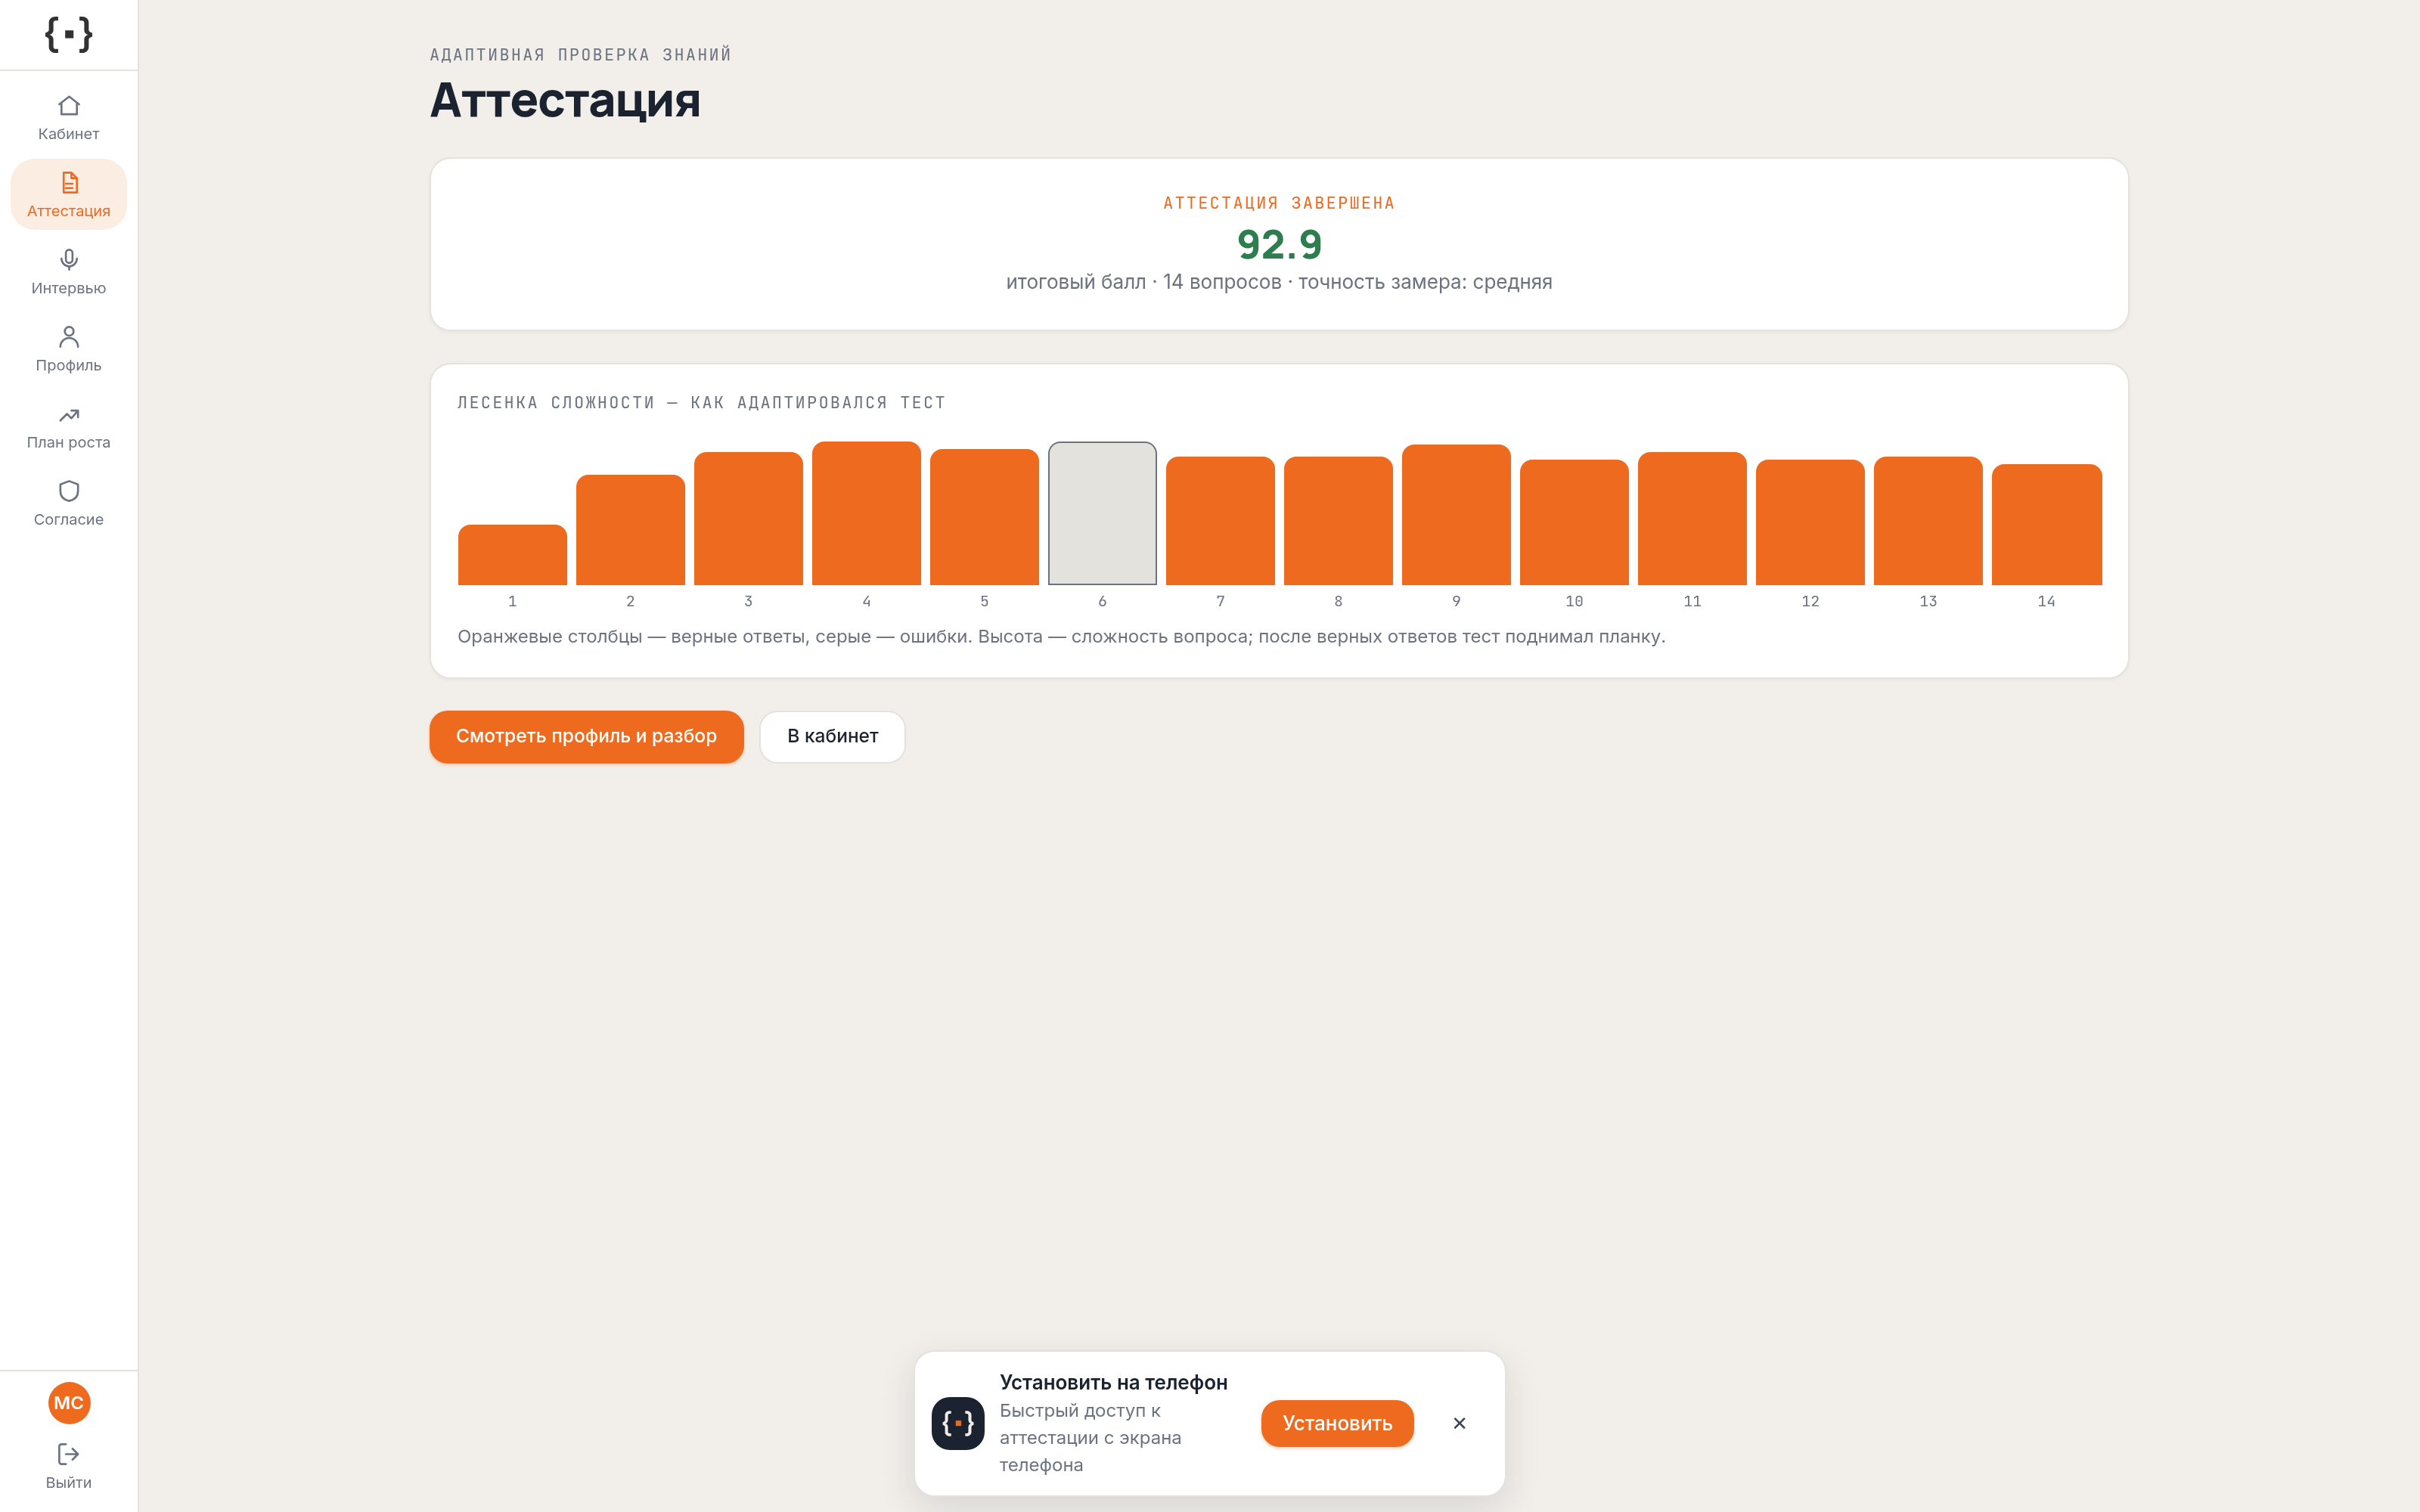Image resolution: width=2420 pixels, height=1512 pixels.
Task: Click the 92.9 final score
Action: click(1279, 244)
